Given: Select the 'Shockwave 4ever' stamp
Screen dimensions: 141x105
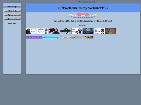Looking at the screenshot, I should click(43, 31).
